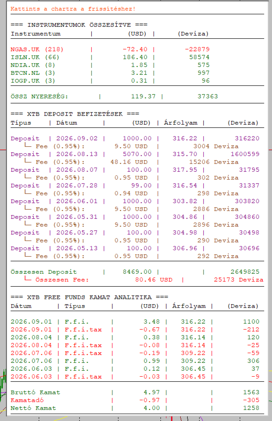This screenshot has height=421, width=272.
Task: Click the red Kamatadó summary row
Action: 135,400
